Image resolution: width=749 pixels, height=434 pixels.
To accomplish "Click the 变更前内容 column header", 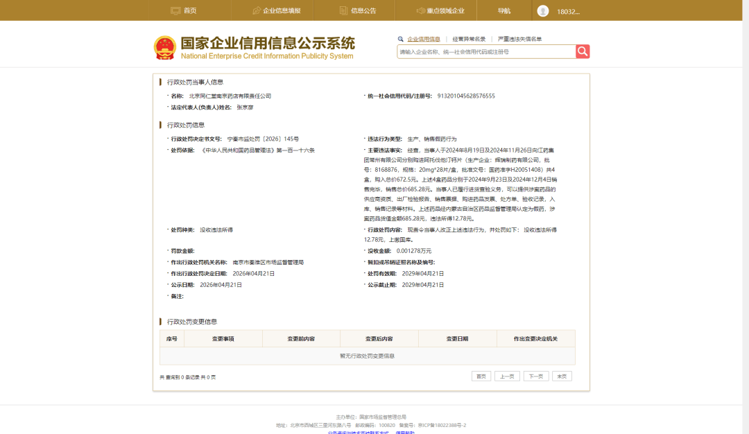I will coord(301,338).
